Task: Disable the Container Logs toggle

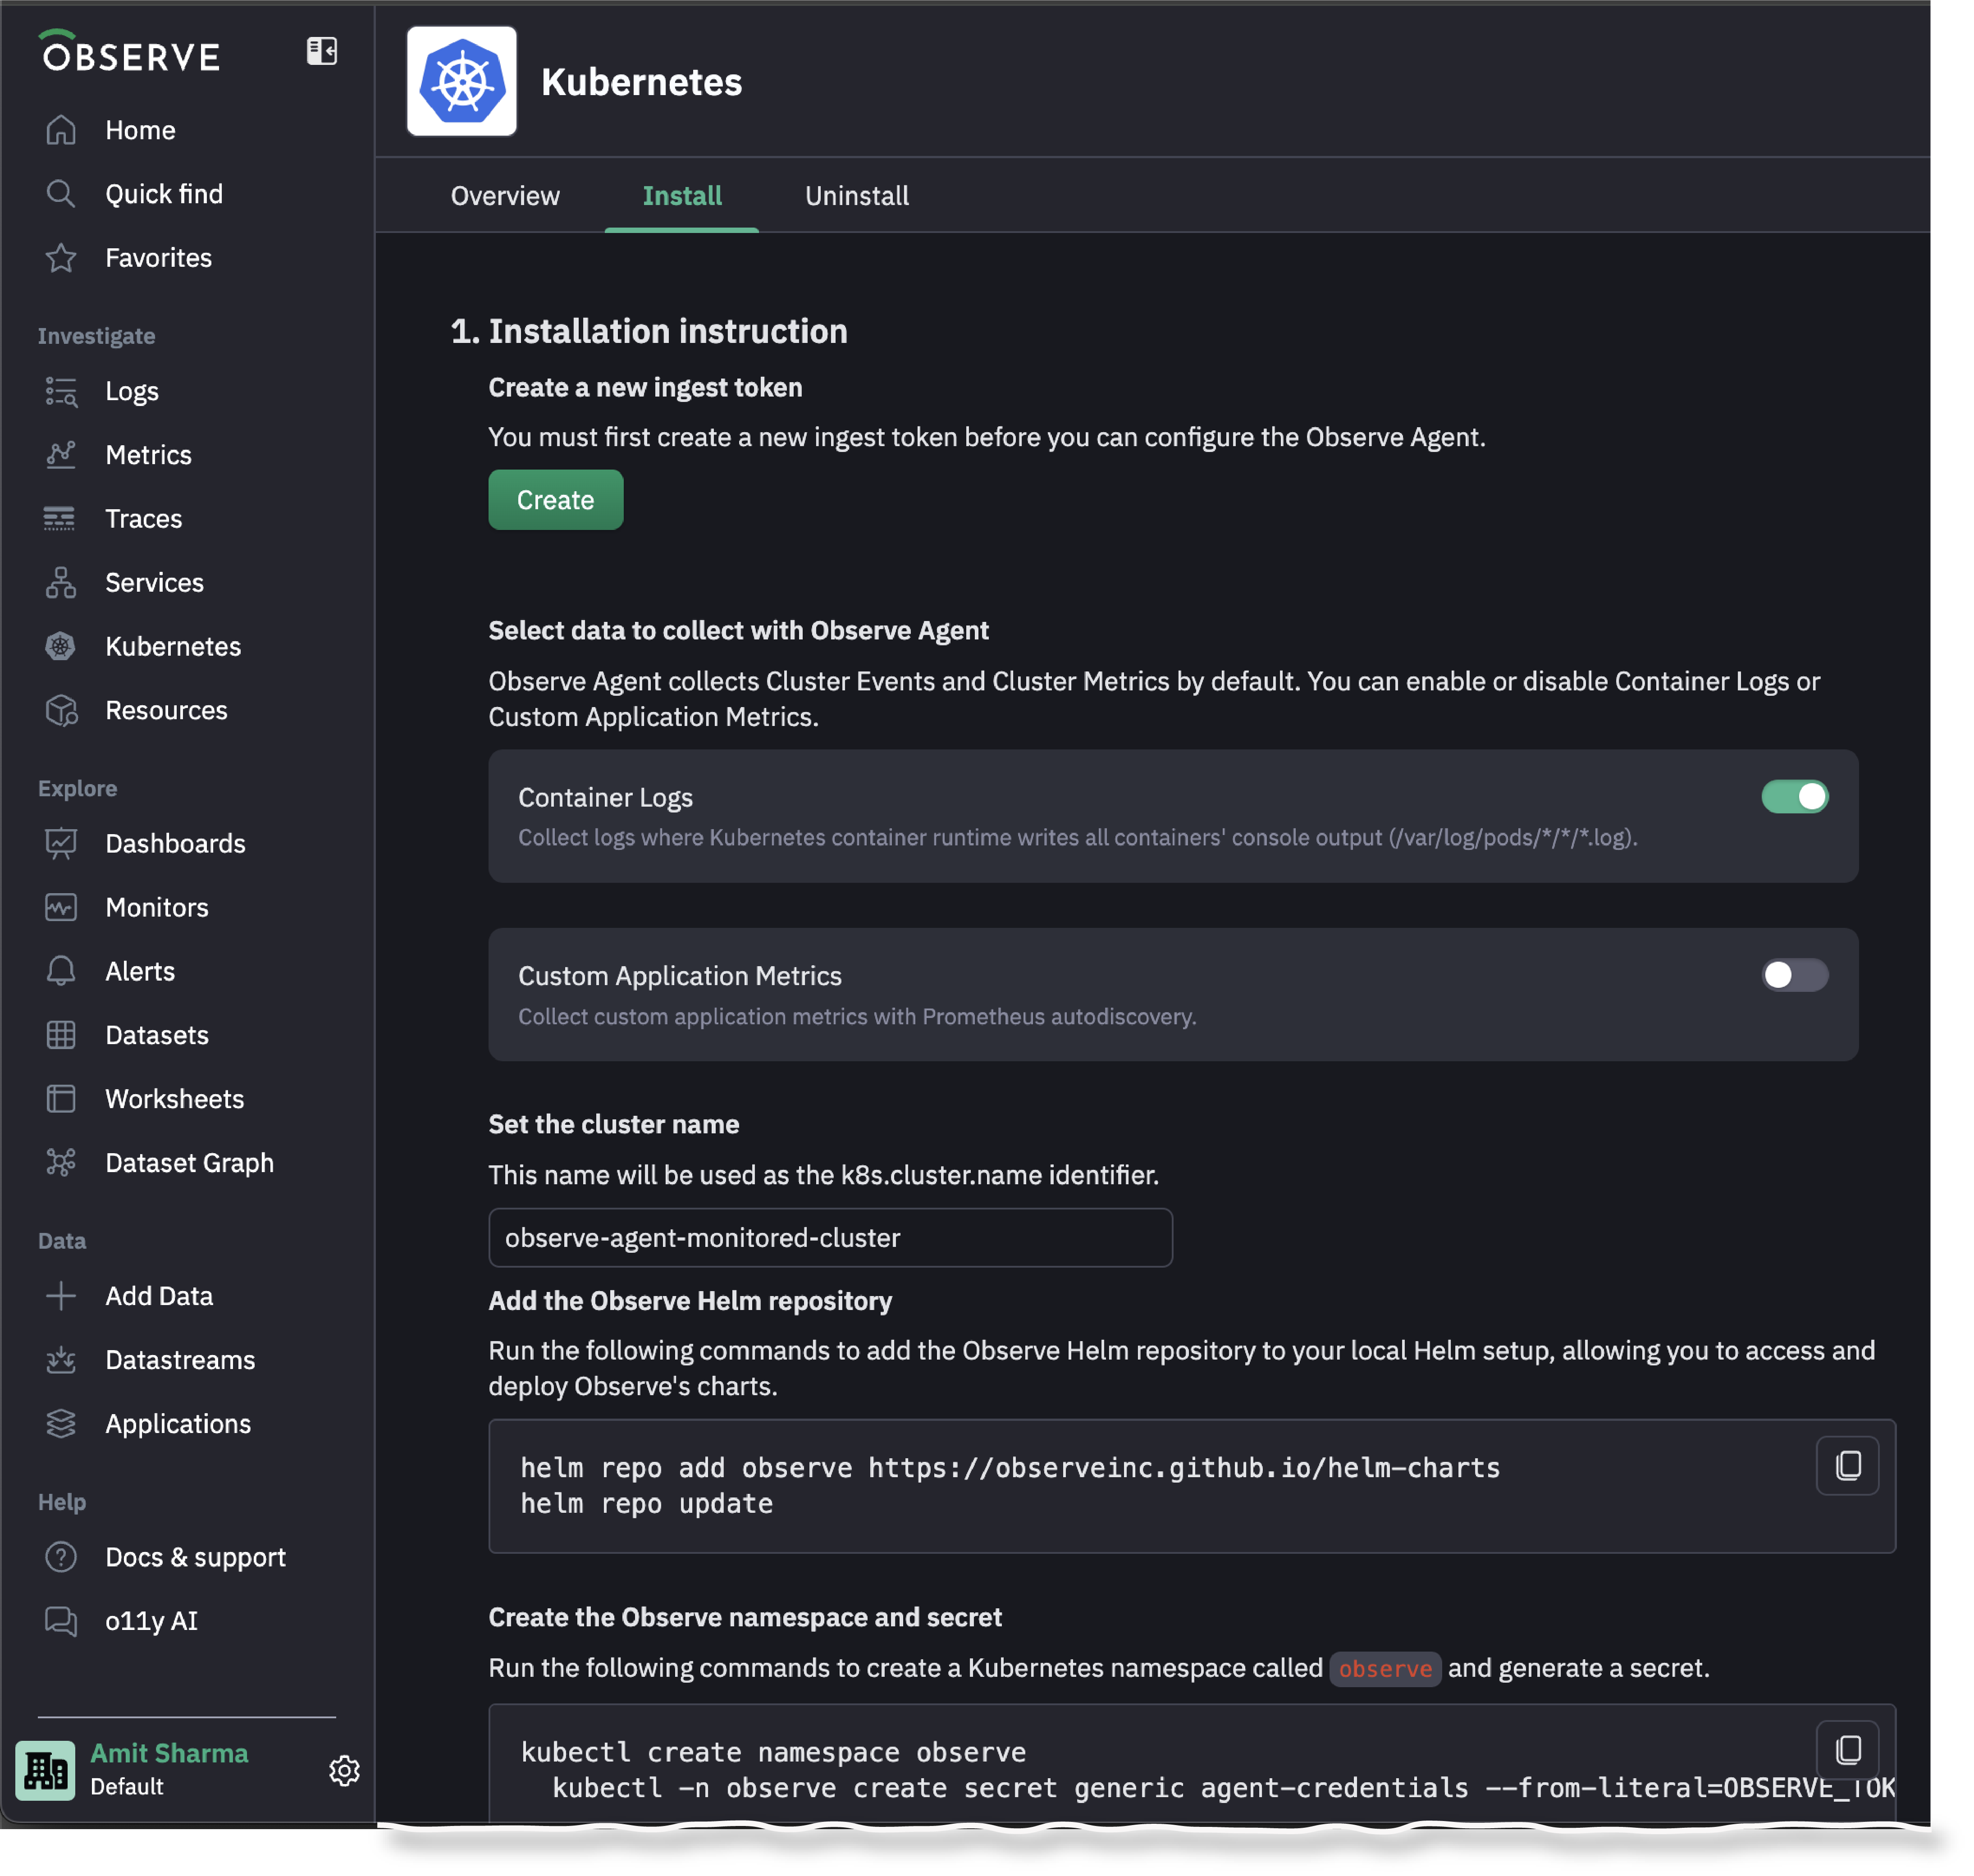Action: [1796, 797]
